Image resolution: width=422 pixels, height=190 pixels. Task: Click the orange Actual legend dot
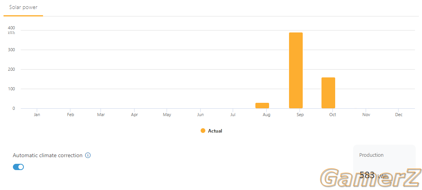coord(203,131)
